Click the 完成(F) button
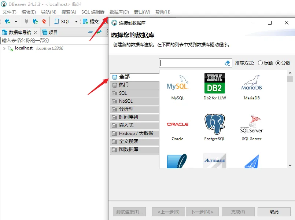295x220 pixels. tap(238, 212)
